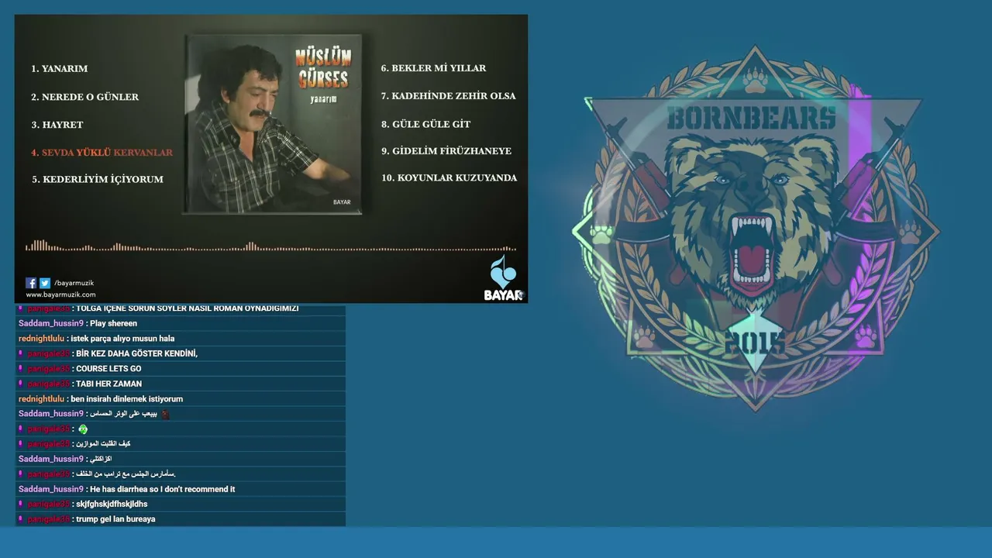Click username panigale35 on COURSE LETS GO row

click(x=48, y=369)
